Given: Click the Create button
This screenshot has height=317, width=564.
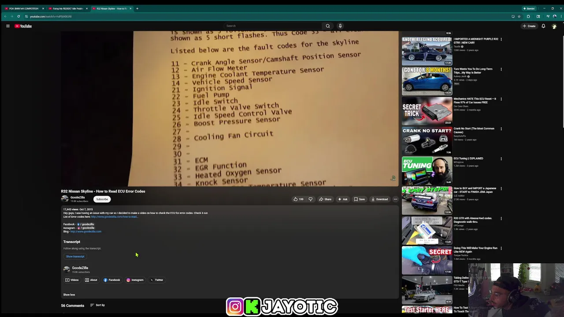Looking at the screenshot, I should (529, 26).
